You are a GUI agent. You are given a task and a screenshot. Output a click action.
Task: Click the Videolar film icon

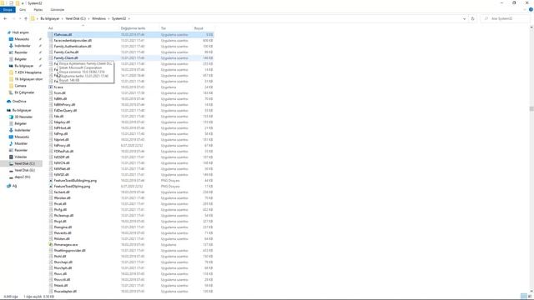(11, 157)
